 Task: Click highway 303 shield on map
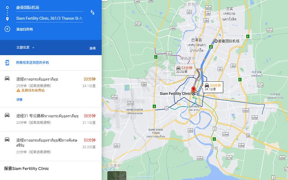tap(190, 131)
